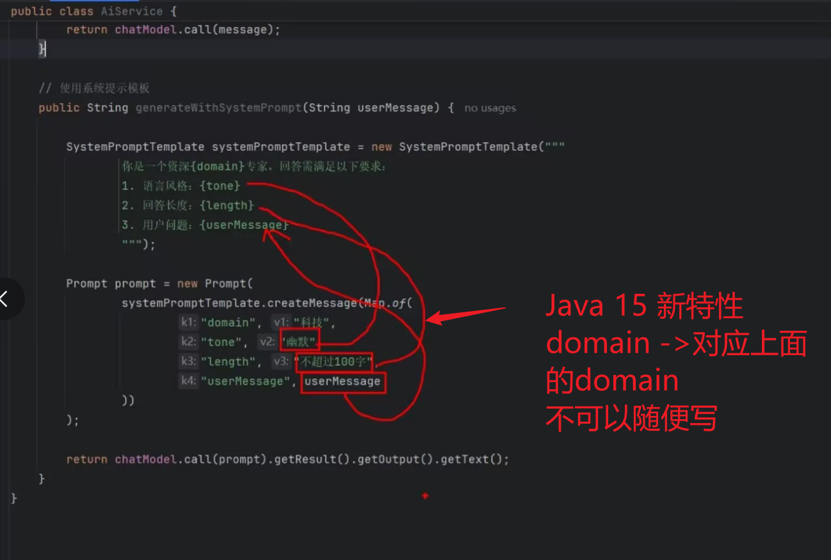The image size is (831, 560).
Task: Click the "no usages" inlay hint
Action: coord(490,108)
